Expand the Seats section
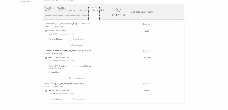228x110 pixels. click(x=104, y=10)
